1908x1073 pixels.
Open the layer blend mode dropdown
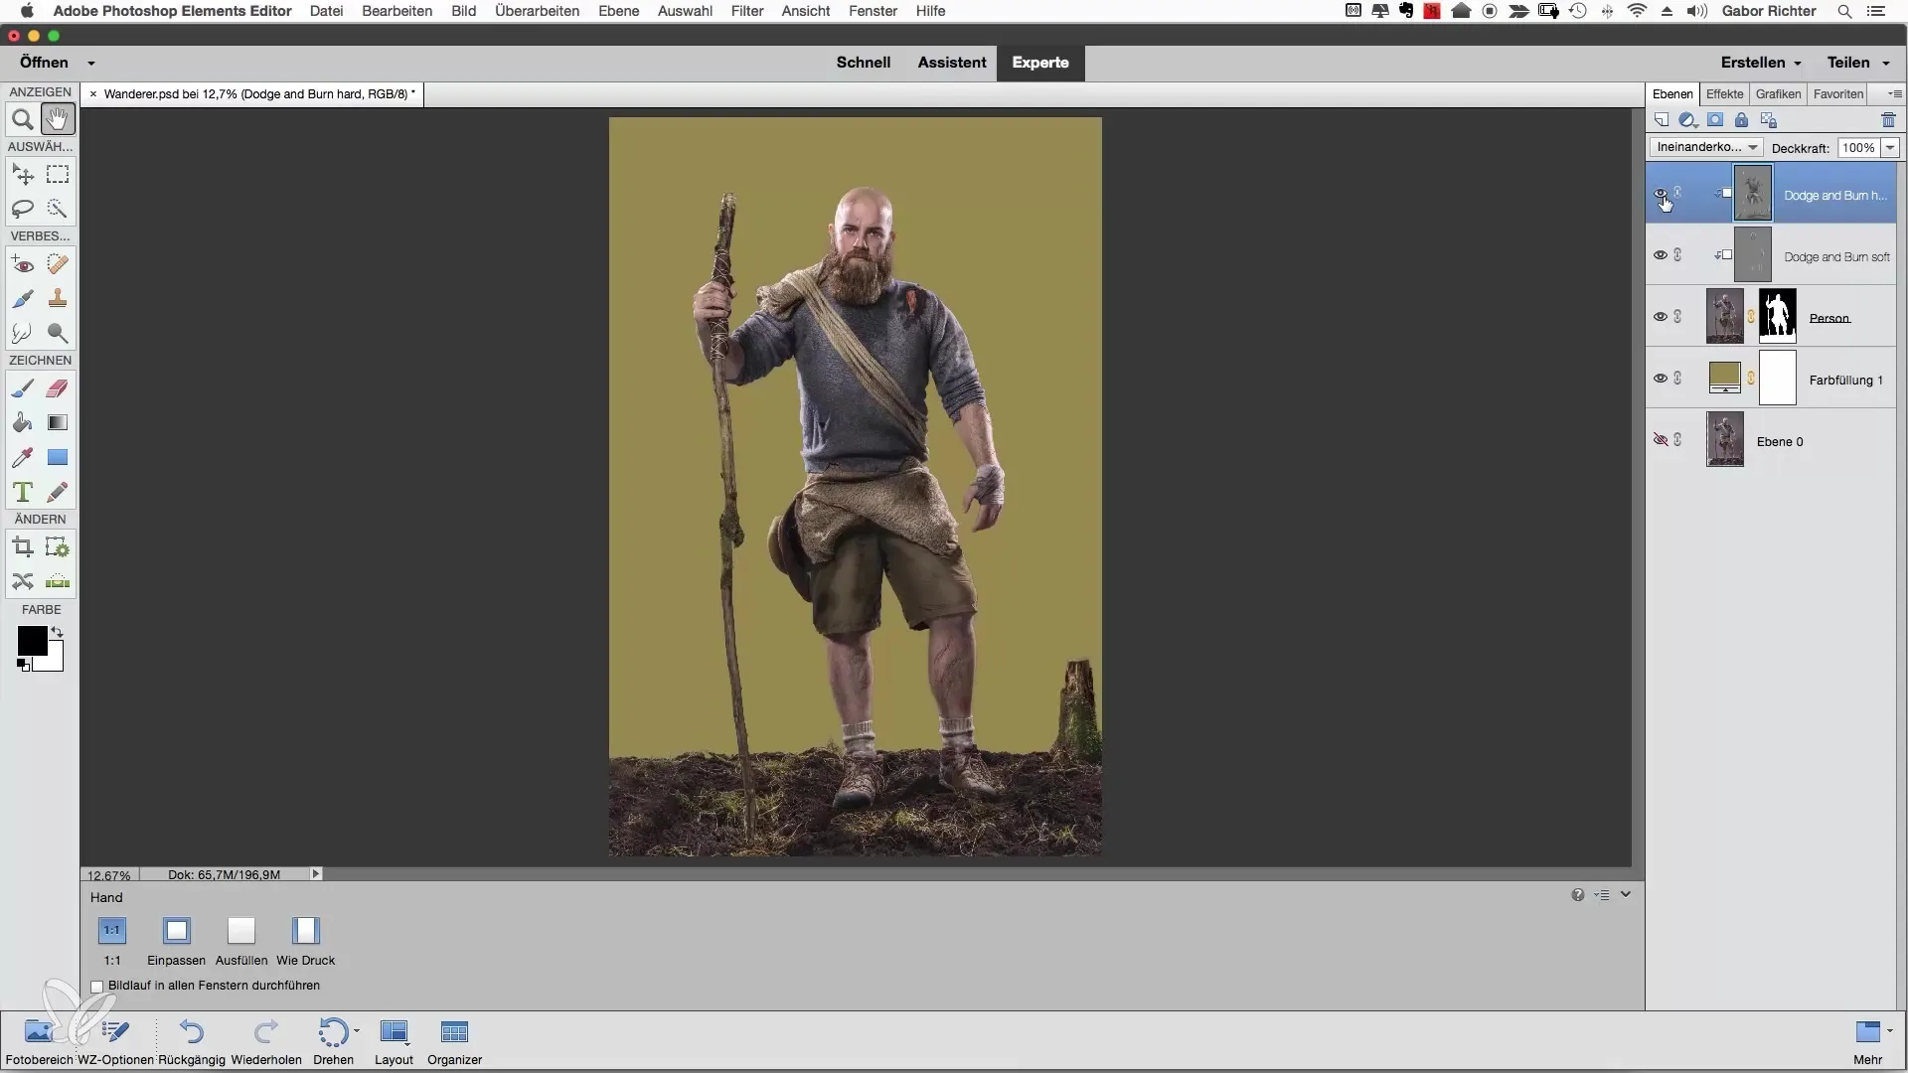pos(1705,147)
